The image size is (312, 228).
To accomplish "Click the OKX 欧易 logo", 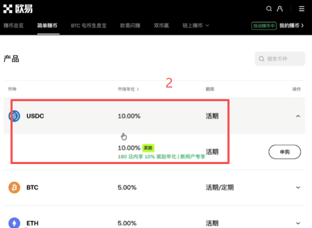I will coord(18,9).
